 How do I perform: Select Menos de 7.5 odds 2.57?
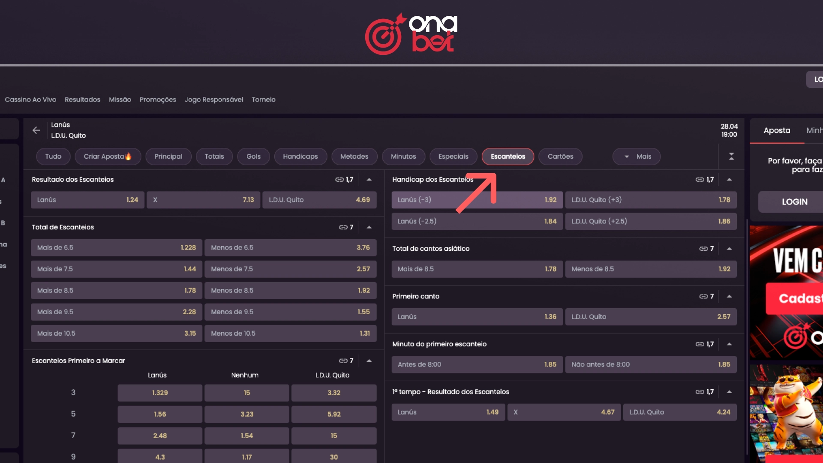tap(290, 269)
